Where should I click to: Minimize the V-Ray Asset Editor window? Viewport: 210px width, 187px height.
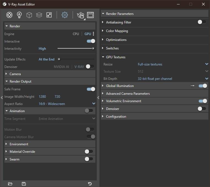(178, 4)
